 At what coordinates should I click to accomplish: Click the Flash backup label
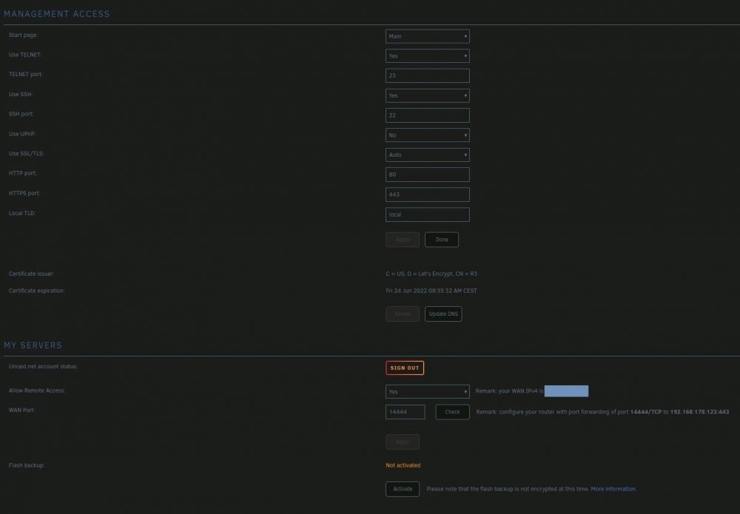point(27,465)
